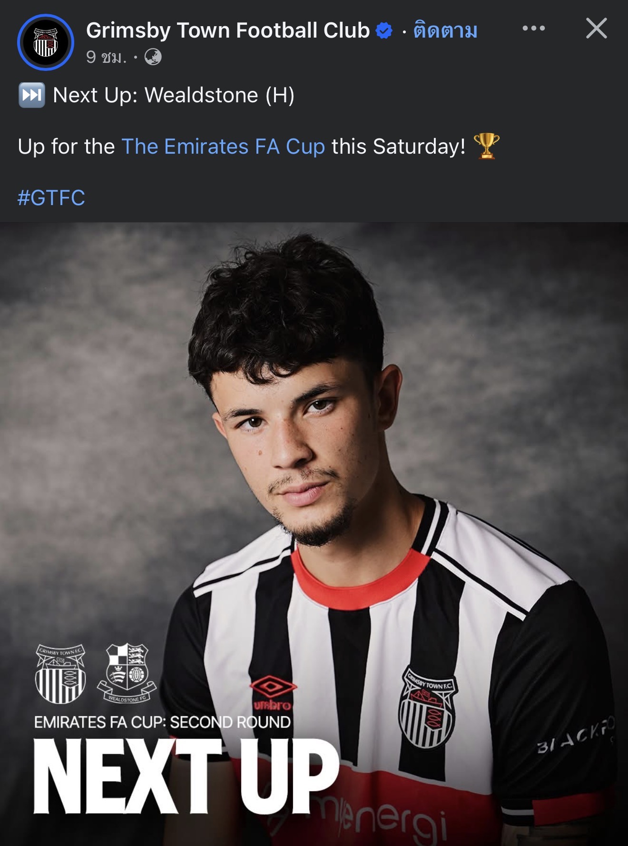Click the globe public privacy icon
This screenshot has width=628, height=846.
(x=153, y=57)
